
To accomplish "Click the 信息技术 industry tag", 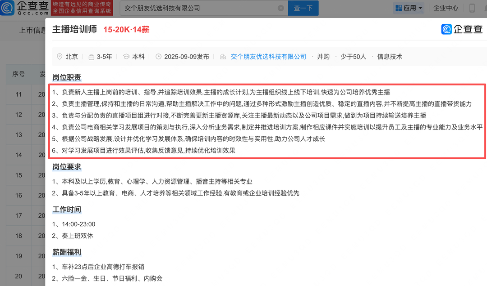I will pos(389,57).
